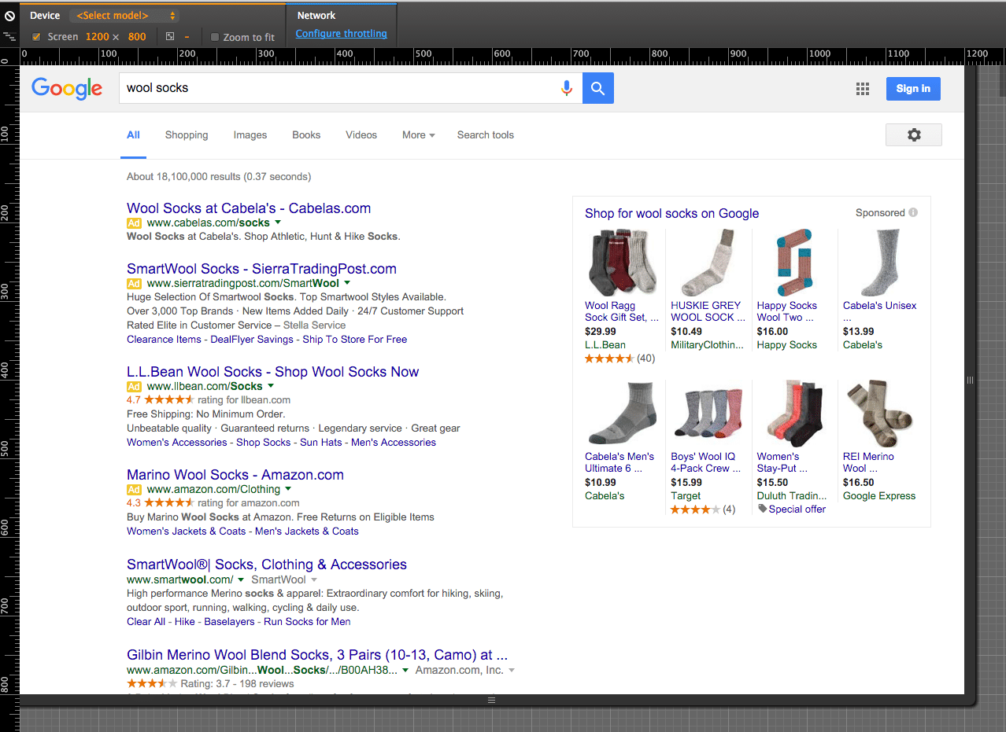Switch to the Shopping tab
This screenshot has height=732, width=1006.
click(187, 135)
